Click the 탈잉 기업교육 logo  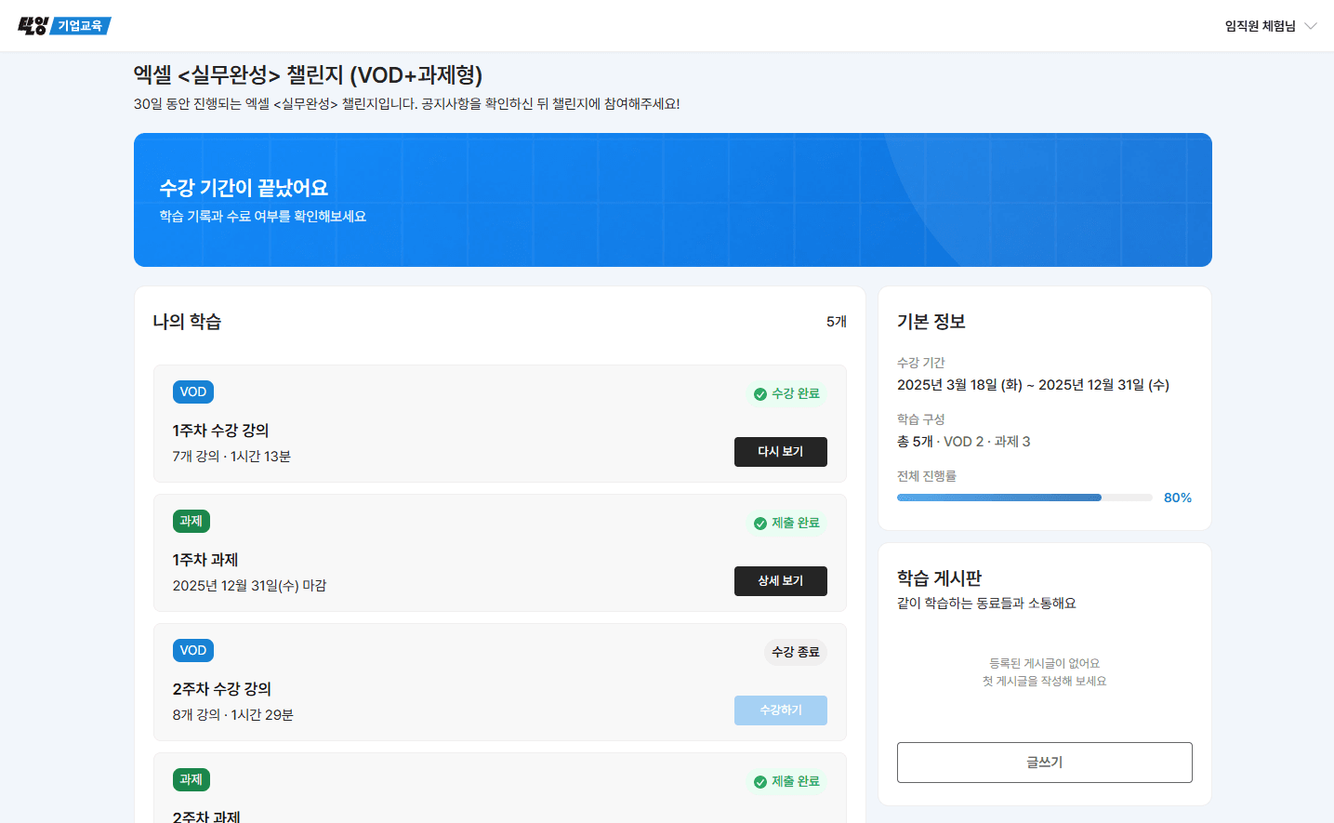click(64, 26)
